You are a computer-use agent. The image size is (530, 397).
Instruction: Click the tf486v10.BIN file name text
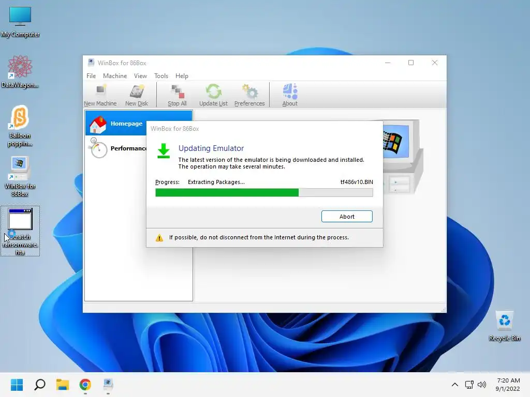pos(357,182)
